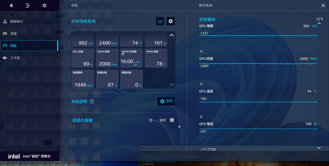Close the 即時遙測 telemetry panel
This screenshot has width=329, height=166.
(x=323, y=5)
